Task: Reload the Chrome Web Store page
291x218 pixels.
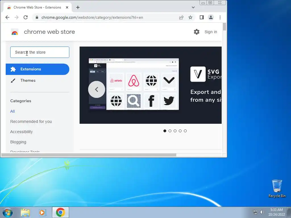Action: click(26, 17)
